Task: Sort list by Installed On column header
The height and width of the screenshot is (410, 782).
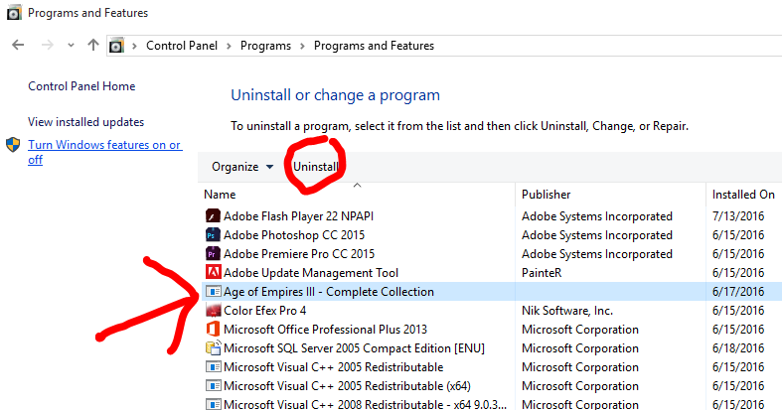Action: pos(743,195)
